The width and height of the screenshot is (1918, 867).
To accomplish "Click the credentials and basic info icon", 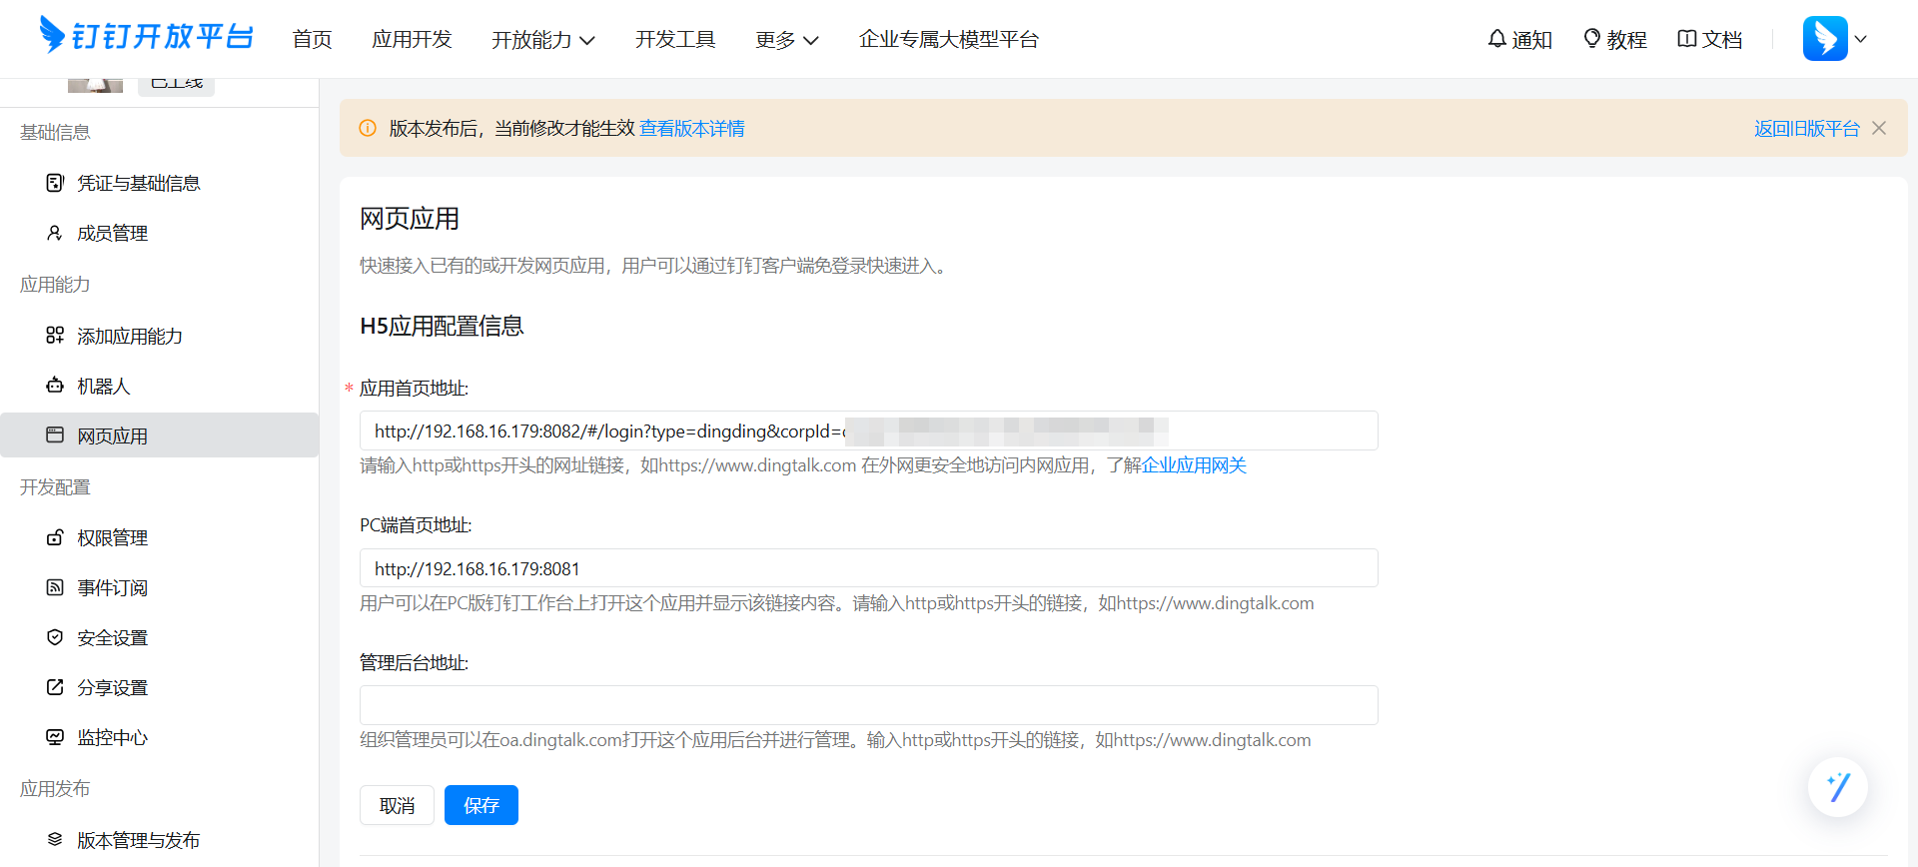I will (55, 183).
